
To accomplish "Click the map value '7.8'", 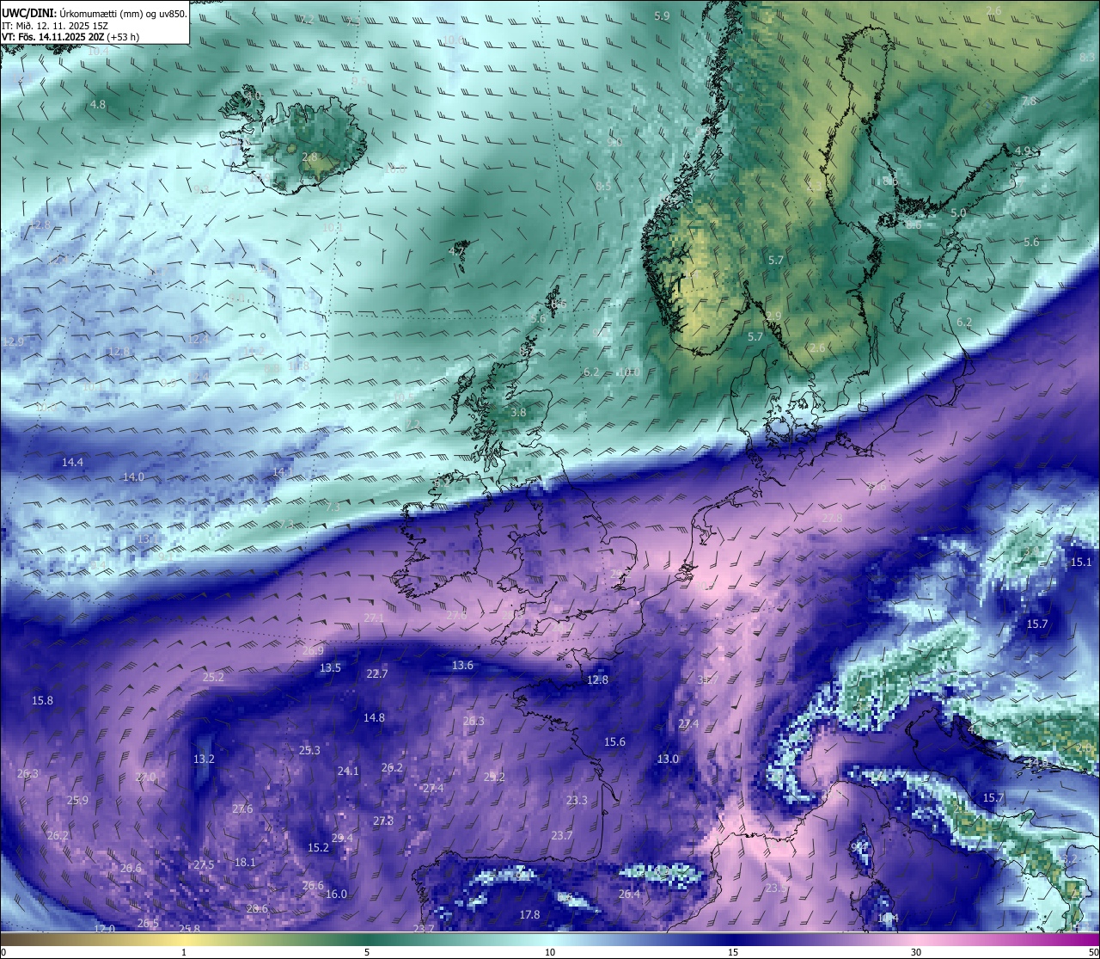I will (x=1029, y=101).
